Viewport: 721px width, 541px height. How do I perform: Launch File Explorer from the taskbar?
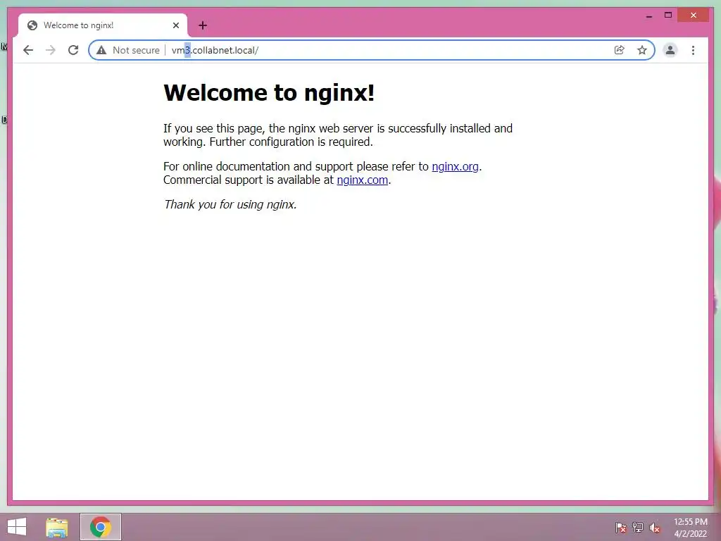click(57, 527)
